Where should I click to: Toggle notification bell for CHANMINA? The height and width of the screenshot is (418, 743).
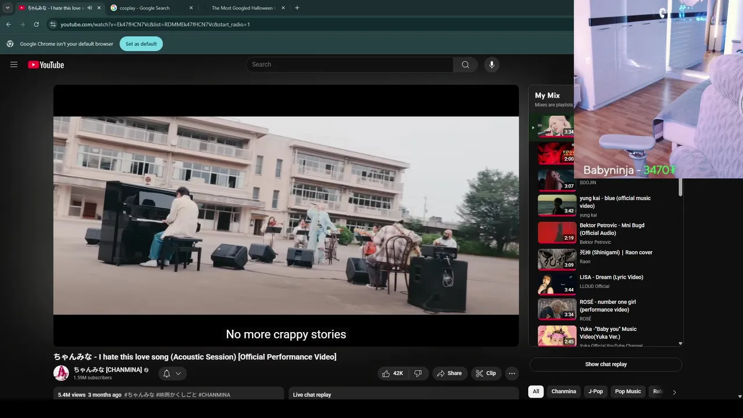[167, 373]
